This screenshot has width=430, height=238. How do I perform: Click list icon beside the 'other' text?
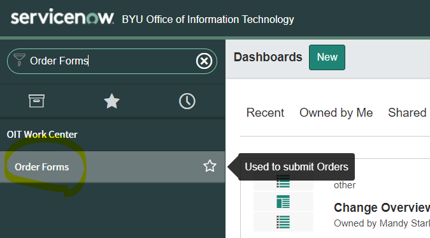[283, 181]
